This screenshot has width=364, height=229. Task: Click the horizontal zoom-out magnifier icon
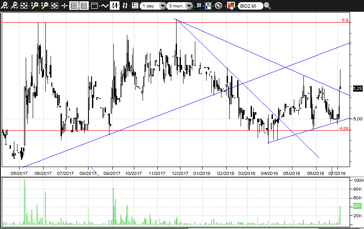coord(14,6)
